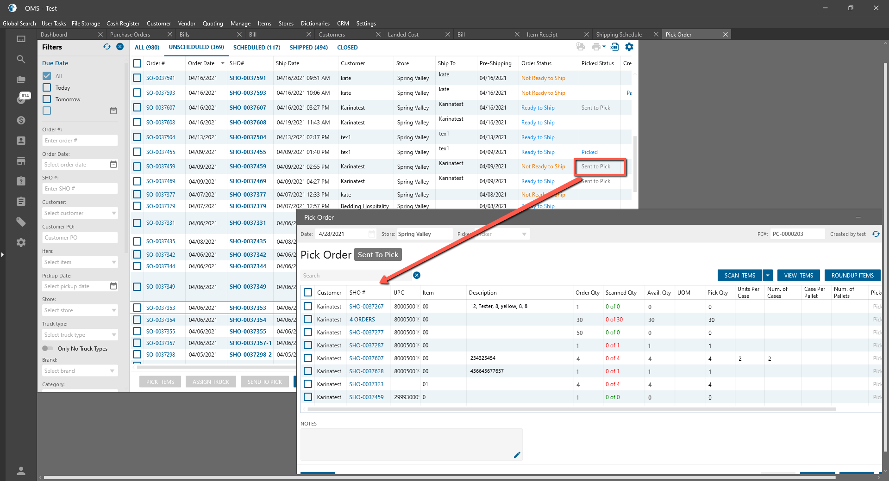
Task: Switch to the SCHEDULED (117) tab
Action: [x=257, y=47]
